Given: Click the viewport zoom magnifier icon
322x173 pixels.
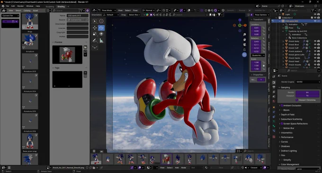Looking at the screenshot, I should [244, 35].
